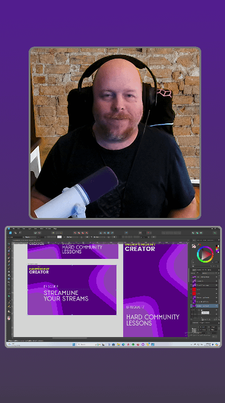Viewport: 225px width, 403px height.
Task: Select the highlighted layer in the Layers panel
Action: (204, 306)
